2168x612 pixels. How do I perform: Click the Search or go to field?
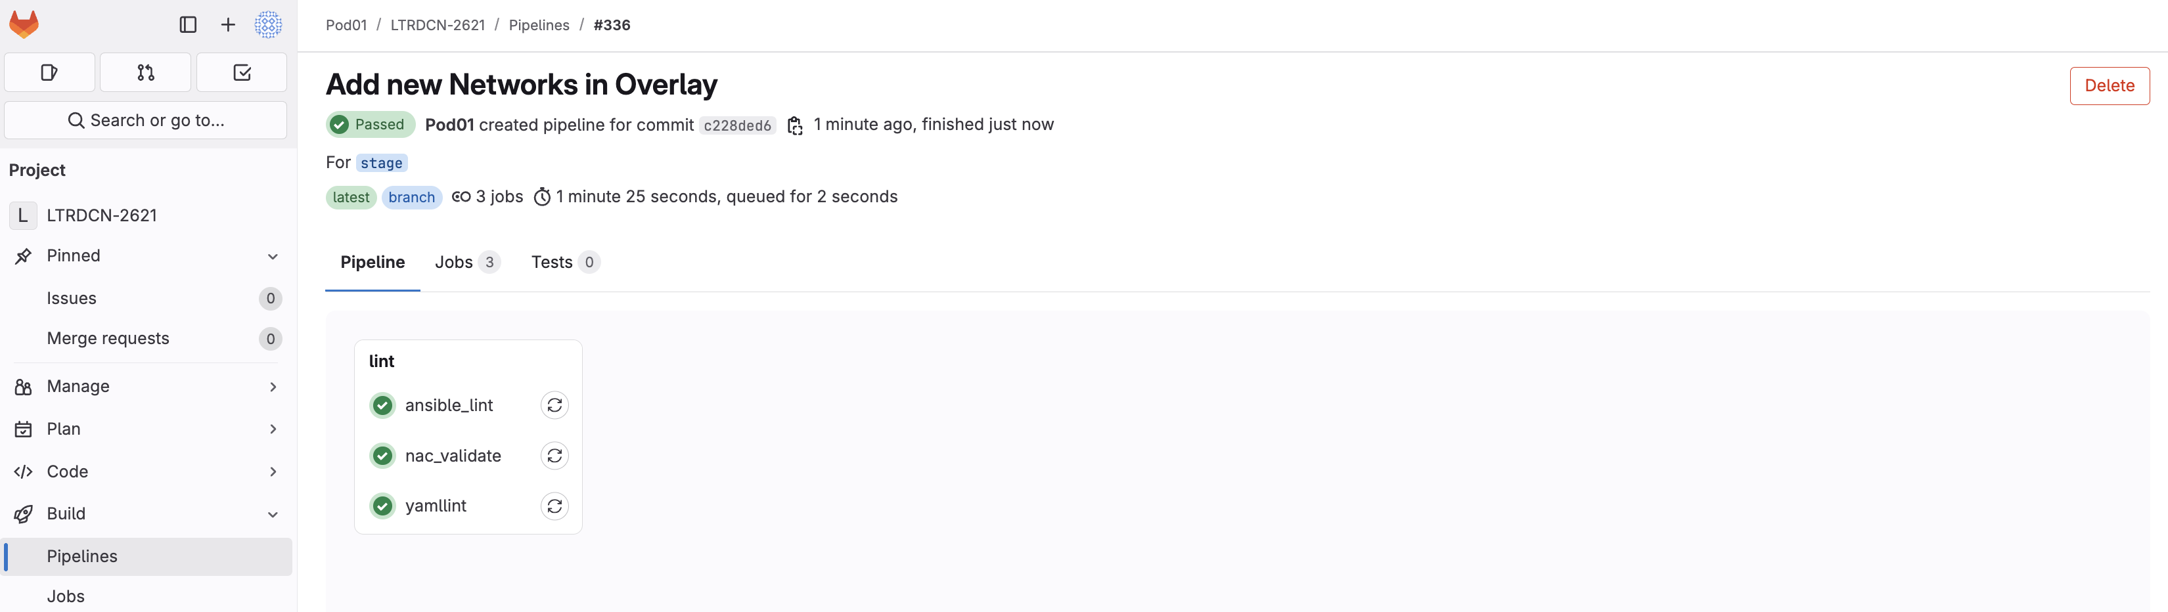(x=146, y=120)
